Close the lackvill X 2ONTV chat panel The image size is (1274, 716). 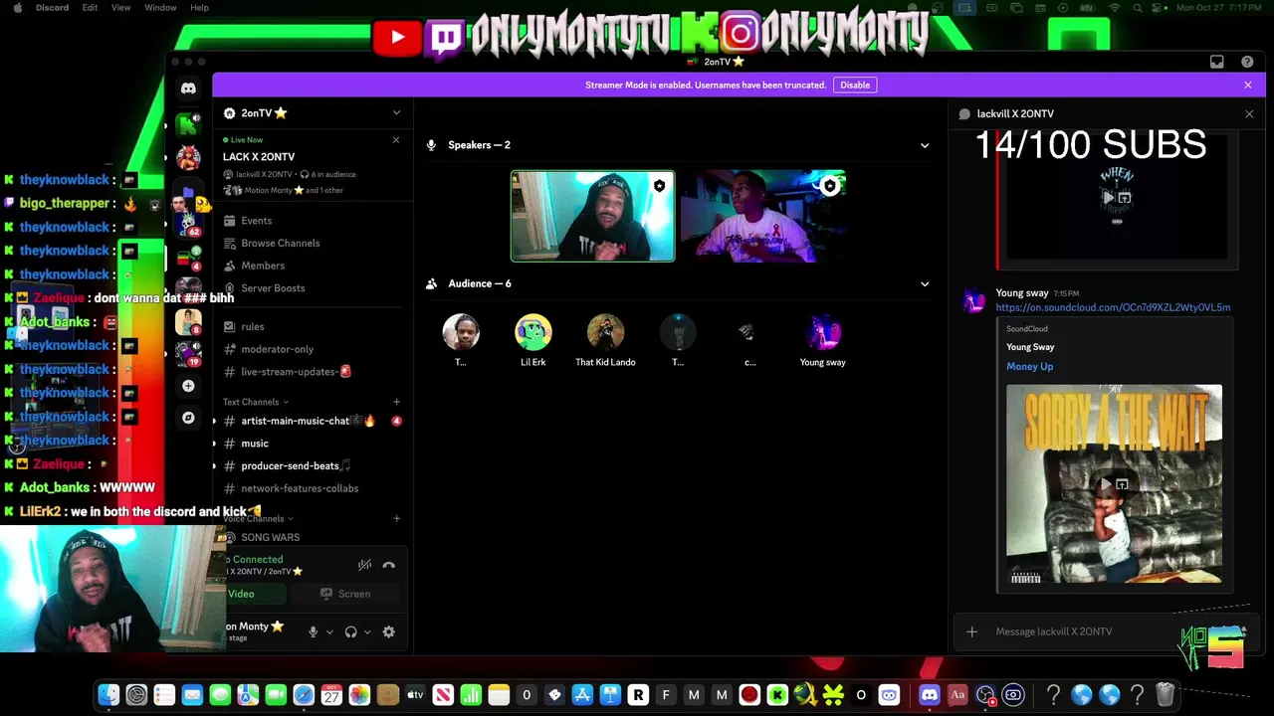(x=1249, y=113)
